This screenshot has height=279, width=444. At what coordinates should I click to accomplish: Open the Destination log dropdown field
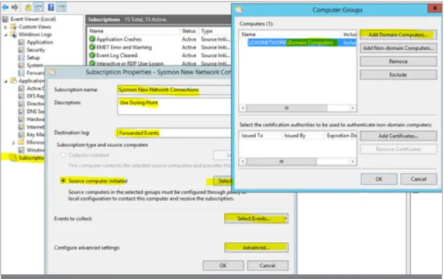click(174, 133)
